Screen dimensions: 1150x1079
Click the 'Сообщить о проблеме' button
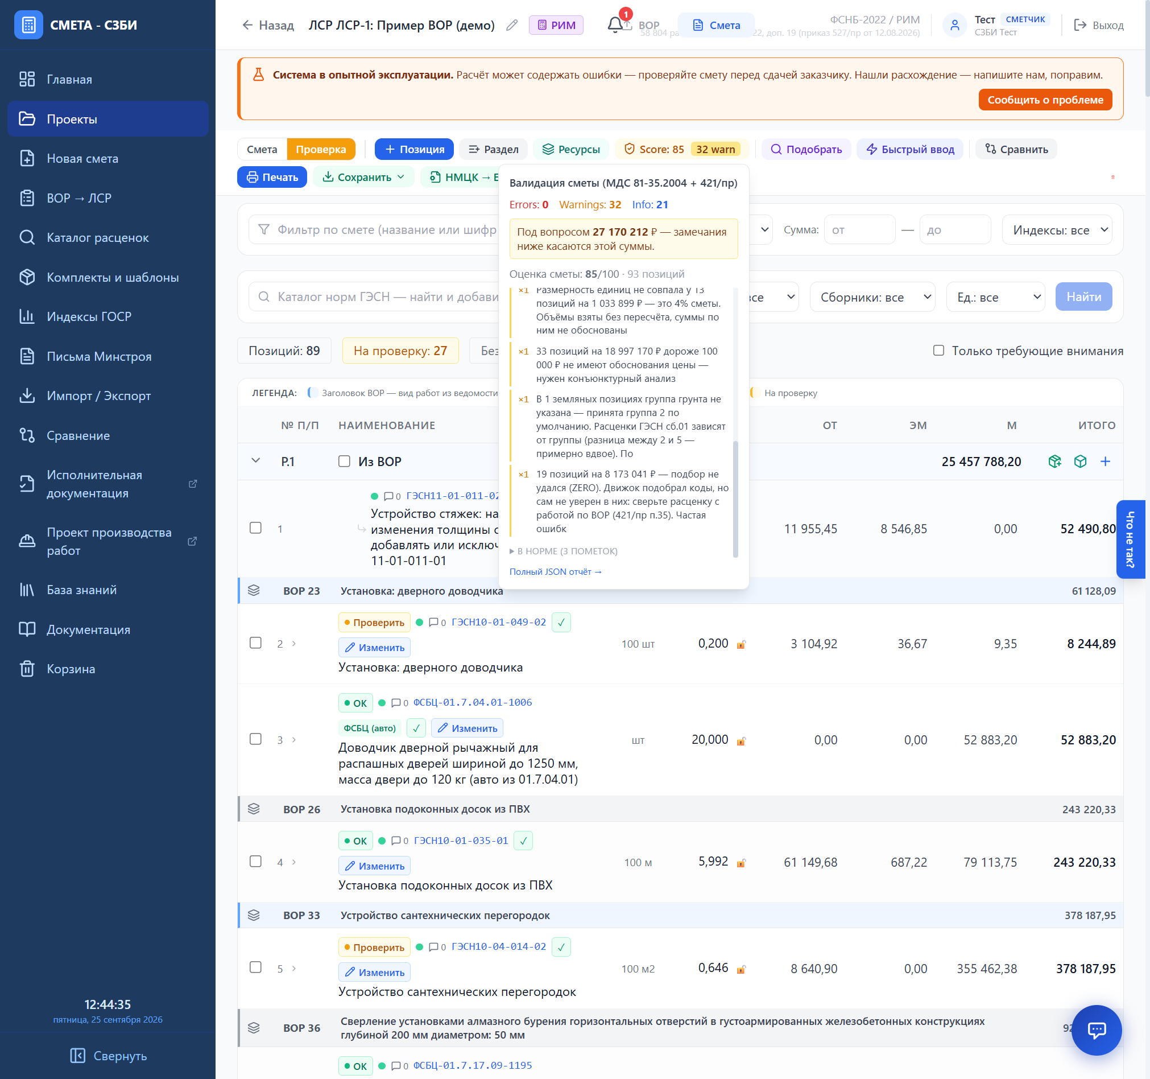coord(1045,100)
